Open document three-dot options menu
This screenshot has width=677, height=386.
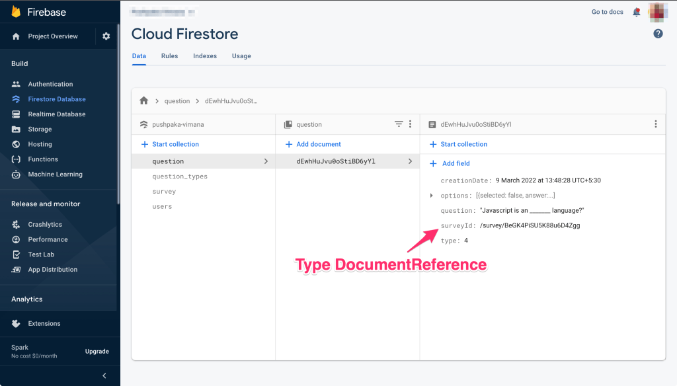pos(656,124)
